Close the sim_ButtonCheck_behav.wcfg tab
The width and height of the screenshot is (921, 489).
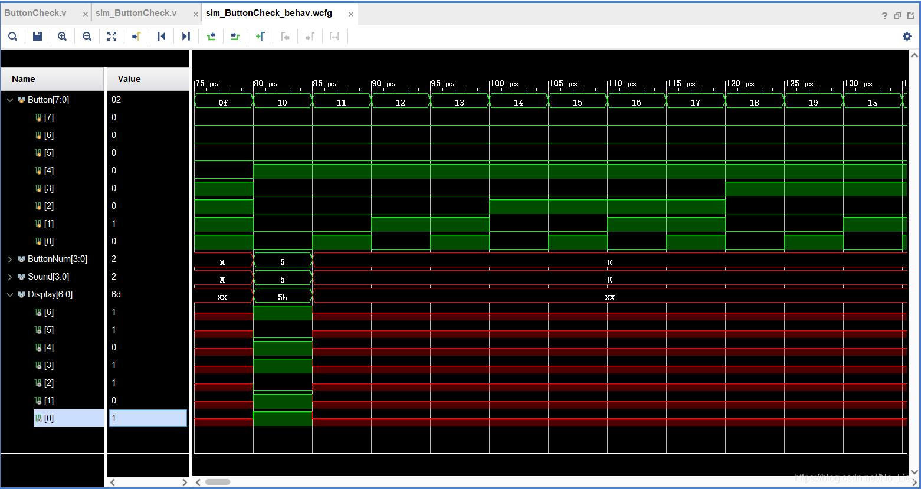pyautogui.click(x=351, y=14)
